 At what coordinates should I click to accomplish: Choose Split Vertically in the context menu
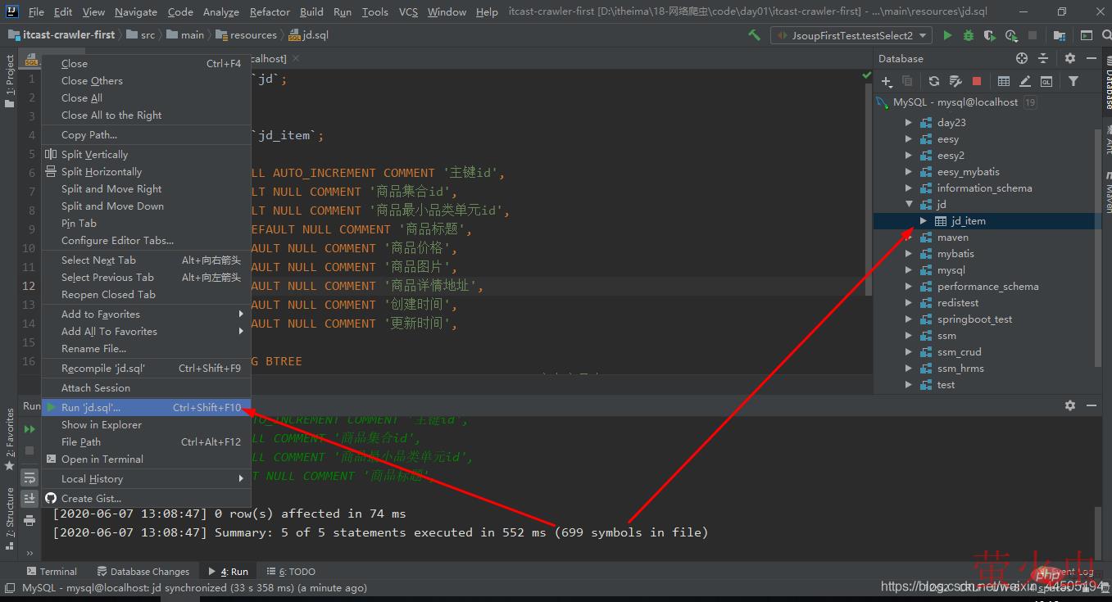coord(94,154)
